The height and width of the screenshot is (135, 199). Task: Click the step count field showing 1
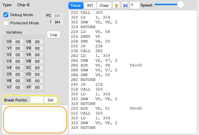(x=134, y=5)
